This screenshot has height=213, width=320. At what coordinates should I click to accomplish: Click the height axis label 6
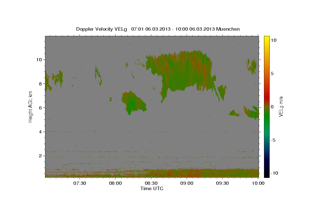click(x=40, y=108)
